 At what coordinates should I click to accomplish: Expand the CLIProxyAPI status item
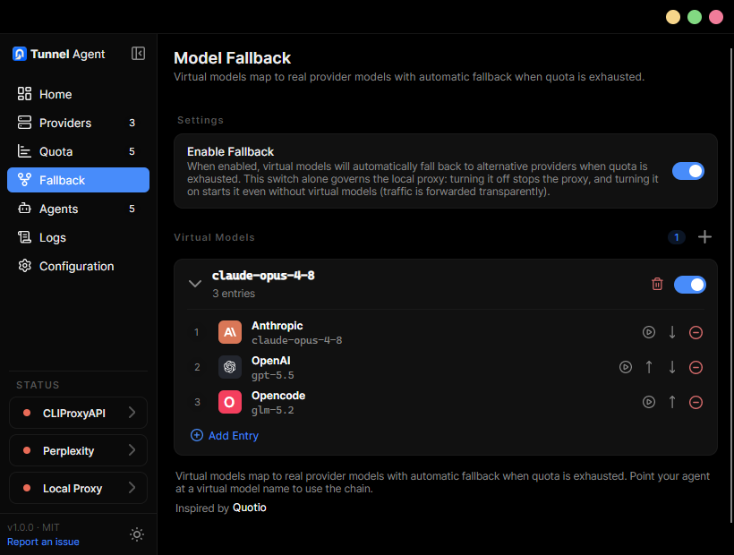tap(78, 413)
